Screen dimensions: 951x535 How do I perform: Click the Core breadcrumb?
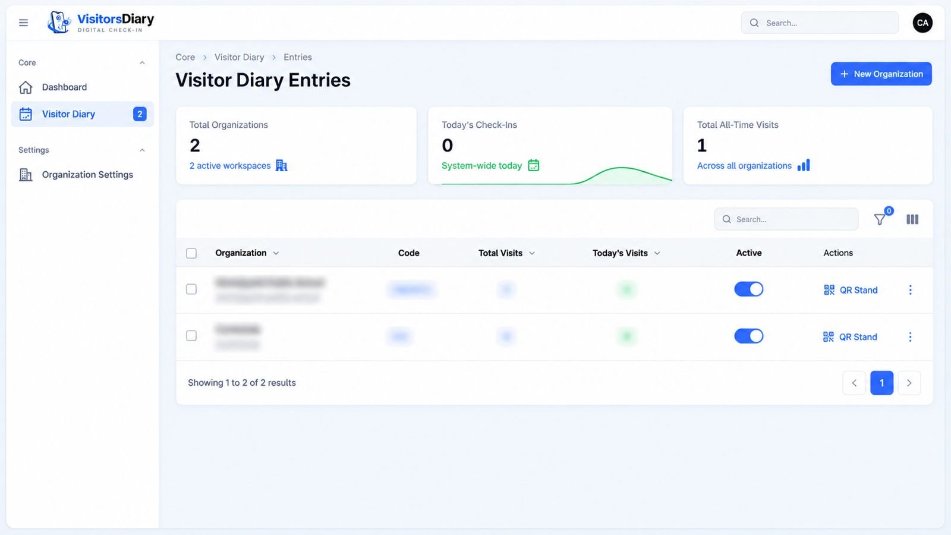[x=185, y=57]
